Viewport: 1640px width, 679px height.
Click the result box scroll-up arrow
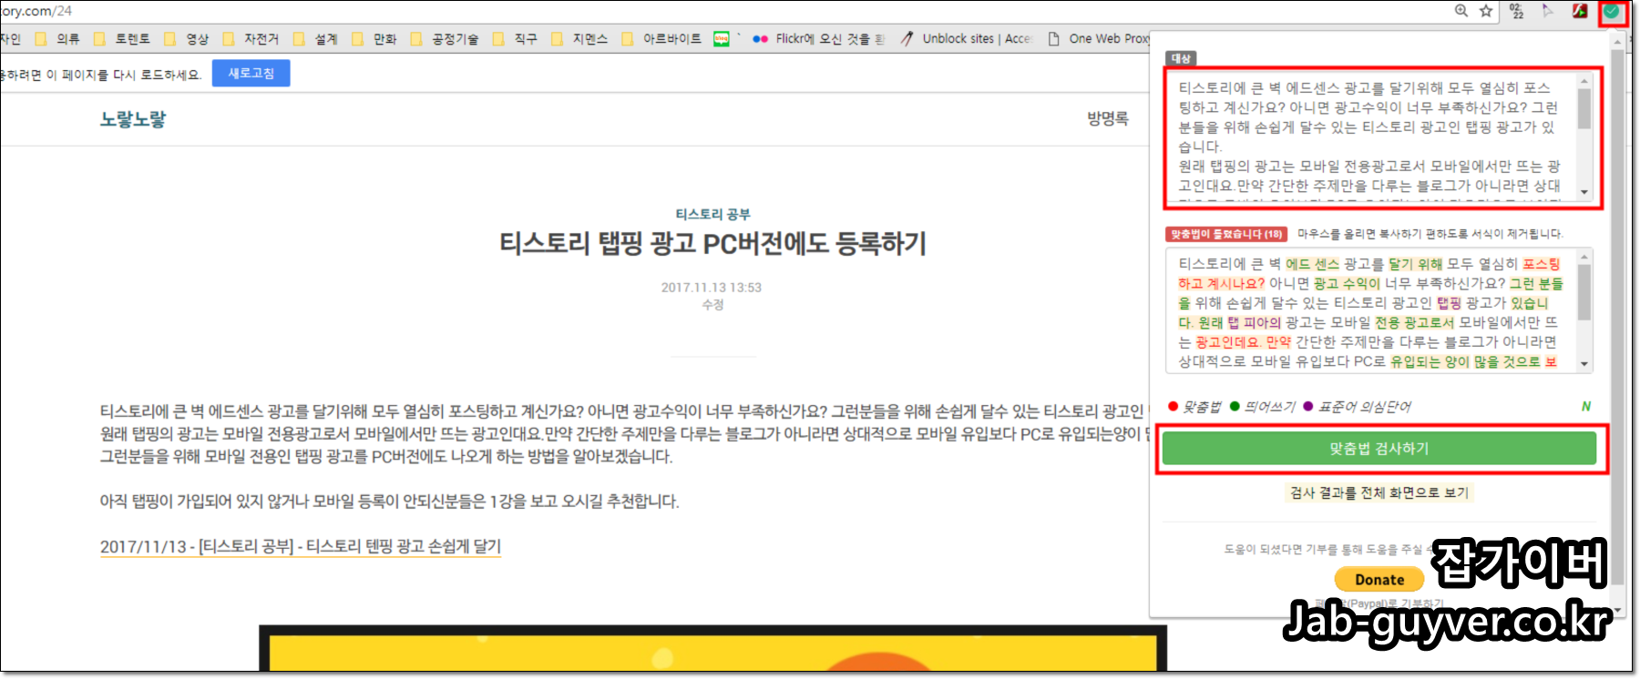pyautogui.click(x=1584, y=258)
